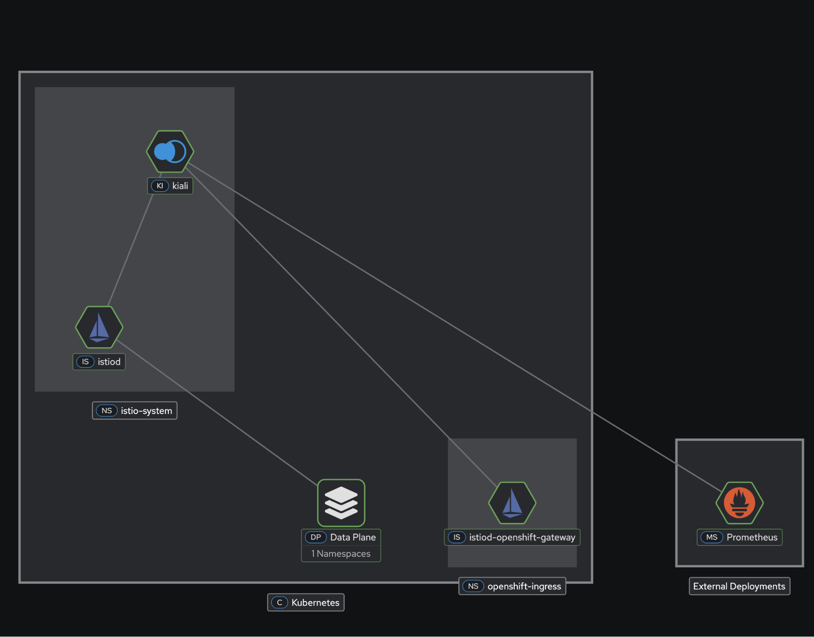Select istiod-openshift-gateway sailboat hexagon
The height and width of the screenshot is (637, 814).
(x=512, y=503)
